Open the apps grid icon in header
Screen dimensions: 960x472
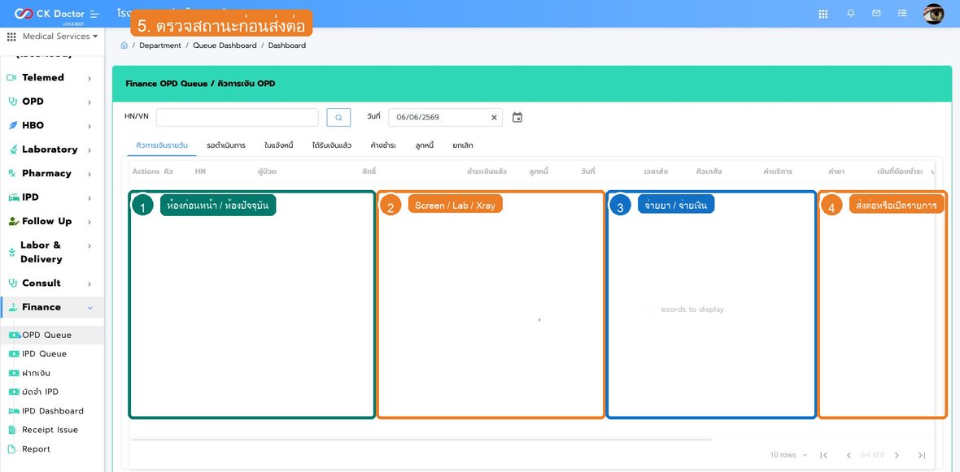823,14
